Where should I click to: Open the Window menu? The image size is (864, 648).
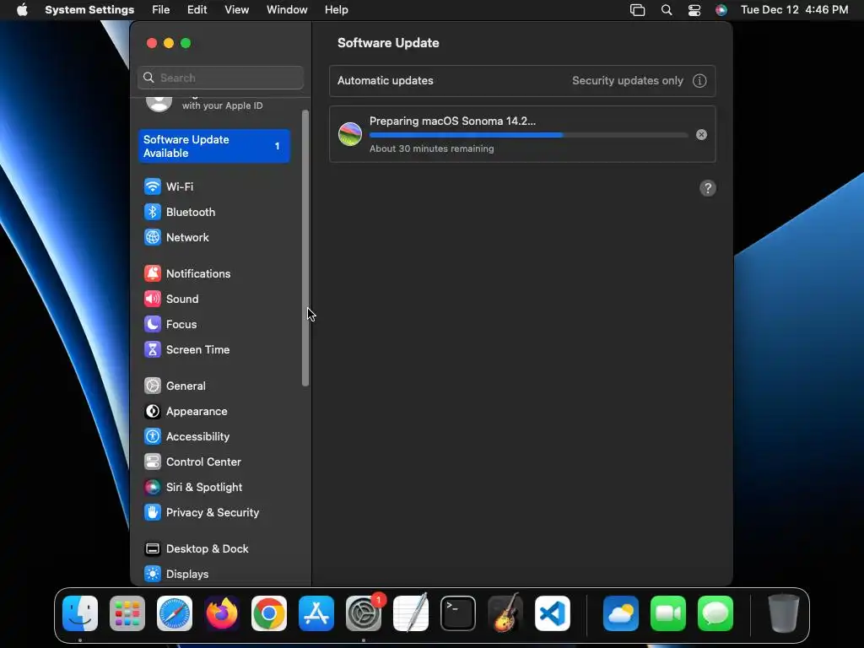point(287,10)
